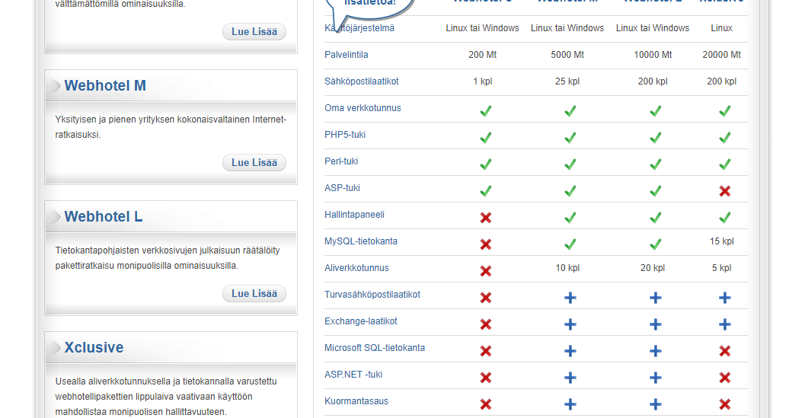Click first green check in Perl-tuki row
The image size is (805, 418).
(x=485, y=164)
